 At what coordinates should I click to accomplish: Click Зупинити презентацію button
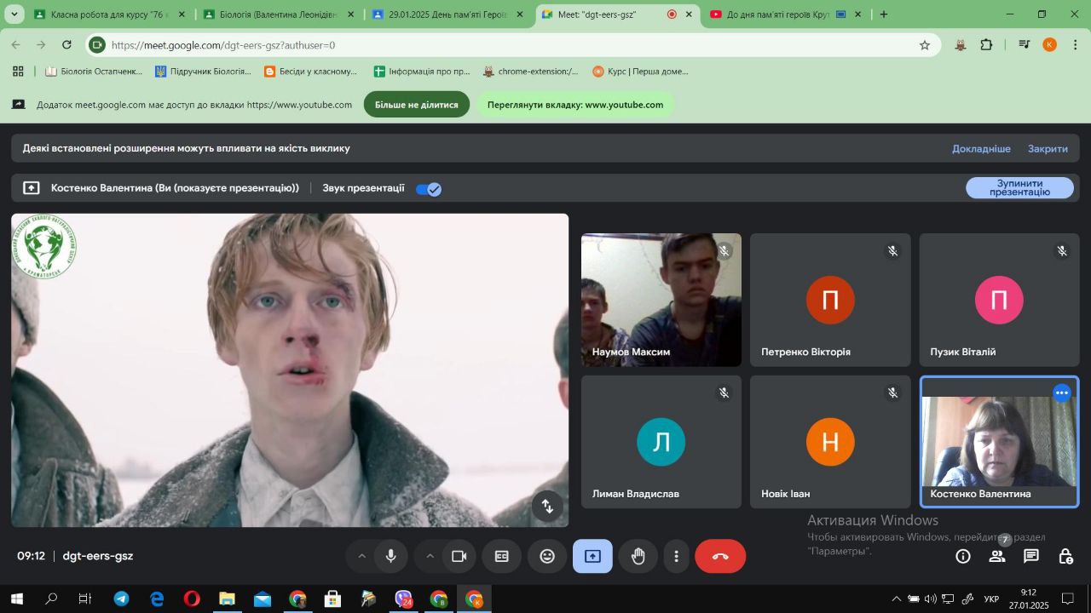[1019, 187]
